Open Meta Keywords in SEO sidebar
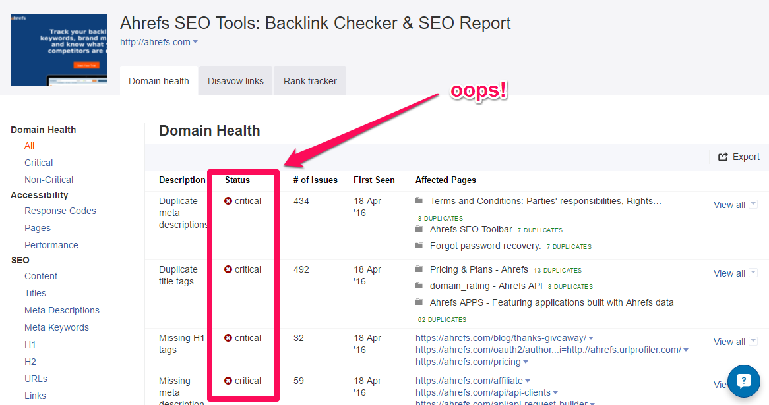This screenshot has height=405, width=769. pos(57,327)
